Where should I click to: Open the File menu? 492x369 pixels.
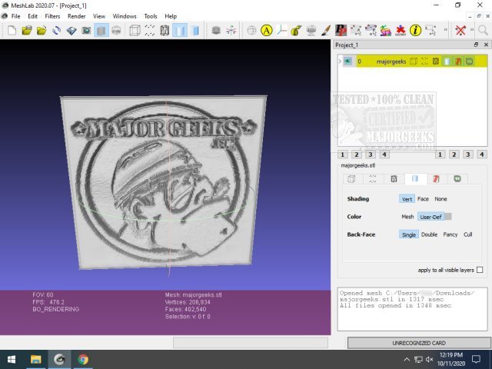coord(15,16)
